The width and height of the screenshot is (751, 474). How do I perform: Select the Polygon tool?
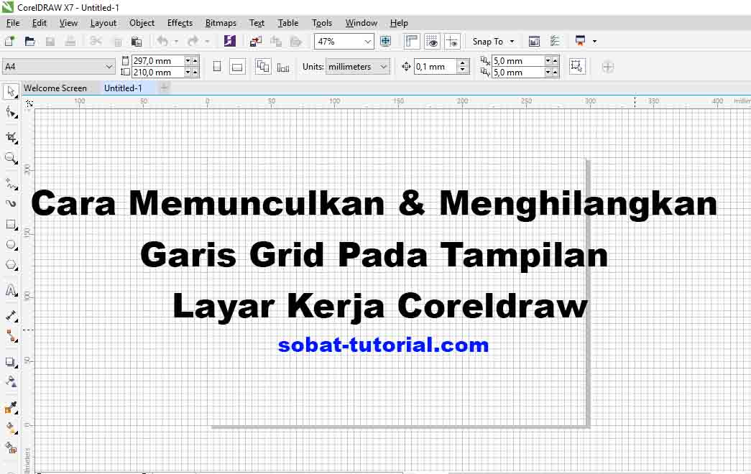point(11,265)
